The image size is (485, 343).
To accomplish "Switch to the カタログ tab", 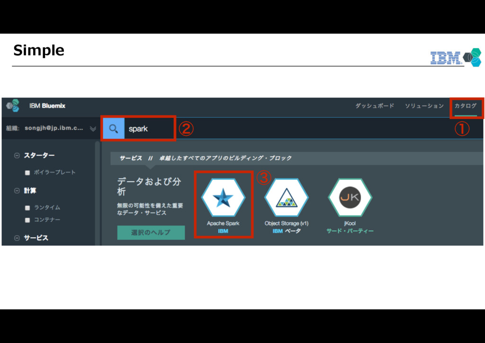I will tap(466, 106).
